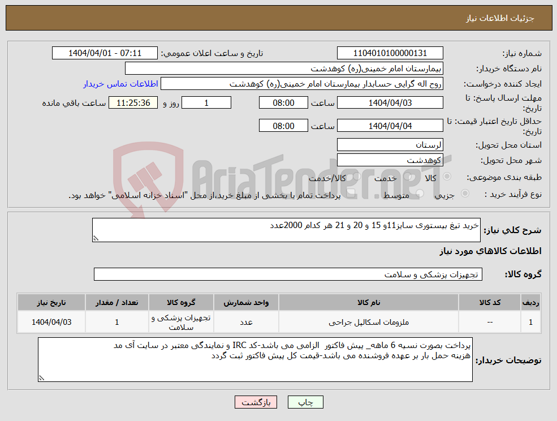Click the اطلاعات کالاهای مورد نیاز heading
Screen dimensions: 557x421
point(490,251)
